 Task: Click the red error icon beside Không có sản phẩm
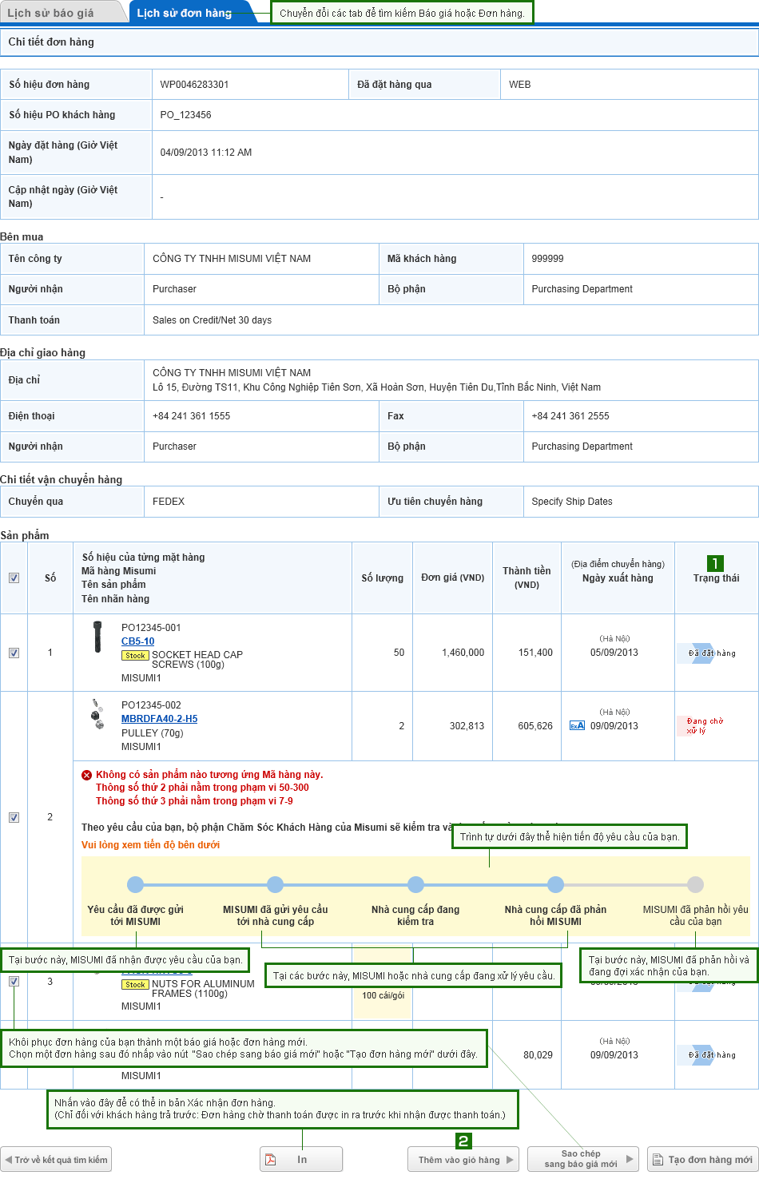tap(86, 775)
